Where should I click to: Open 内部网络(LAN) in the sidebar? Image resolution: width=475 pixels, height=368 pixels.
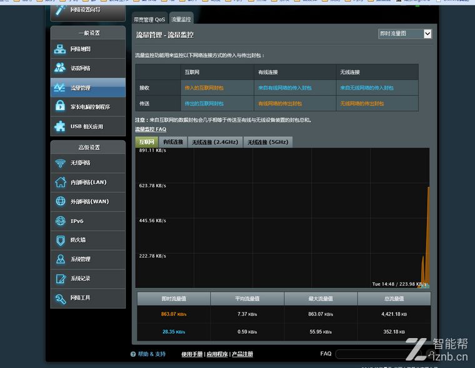pos(88,182)
